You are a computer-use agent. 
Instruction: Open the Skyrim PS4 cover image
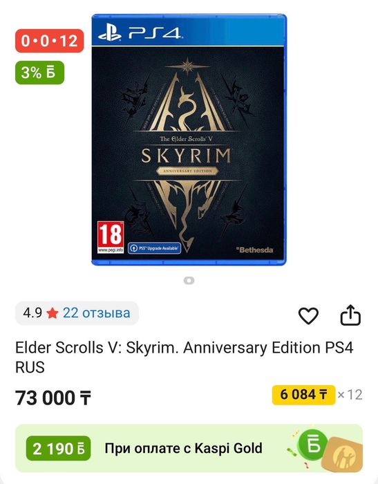pos(189,140)
